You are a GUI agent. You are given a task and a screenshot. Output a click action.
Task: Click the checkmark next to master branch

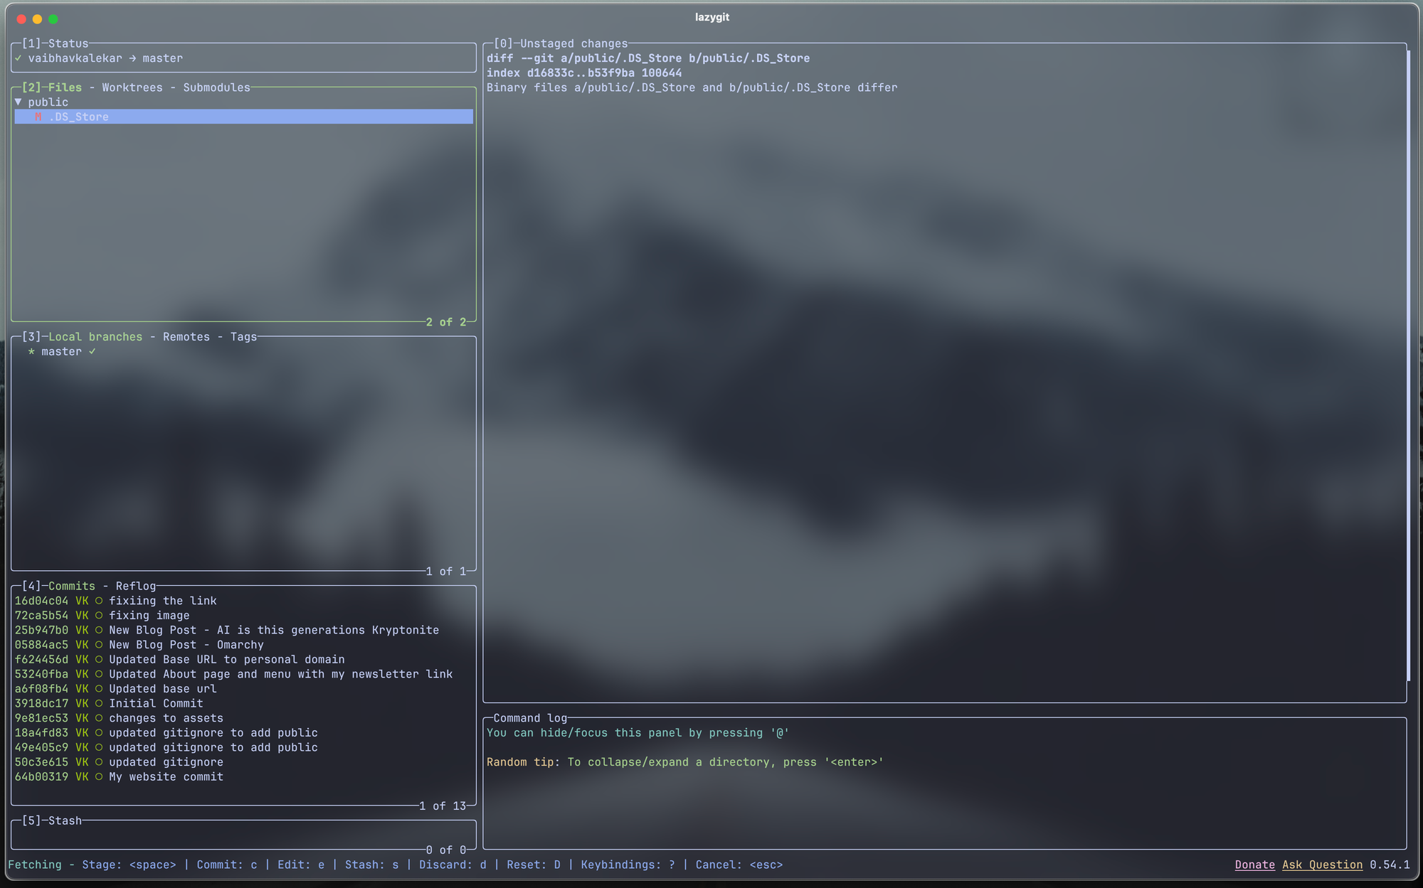pos(92,352)
